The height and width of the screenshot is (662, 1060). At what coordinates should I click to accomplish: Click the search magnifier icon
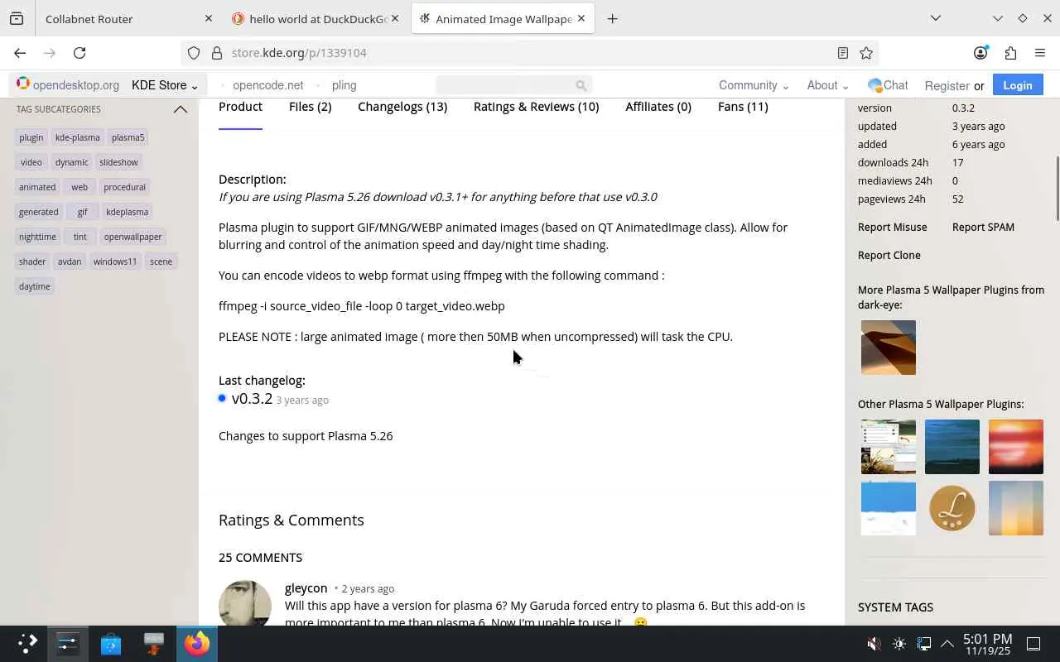coord(581,85)
